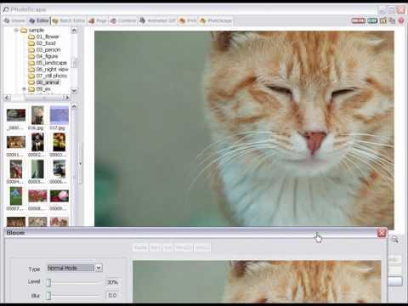Viewport: 408px width, 306px height.
Task: Select the 00009 pink flower thumbnail
Action: click(x=59, y=196)
